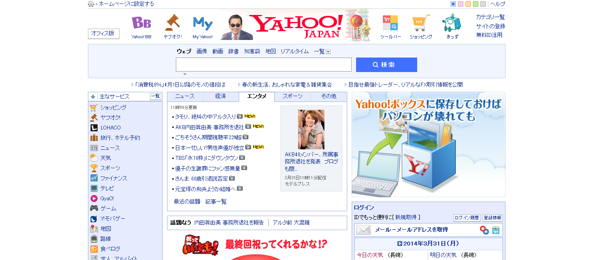593x260 pixels.
Task: Click the Y!モバゲー icon
Action: tap(94, 219)
